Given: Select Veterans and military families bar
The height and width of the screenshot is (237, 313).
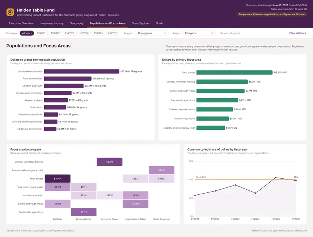Looking at the screenshot, I should (x=51, y=122).
